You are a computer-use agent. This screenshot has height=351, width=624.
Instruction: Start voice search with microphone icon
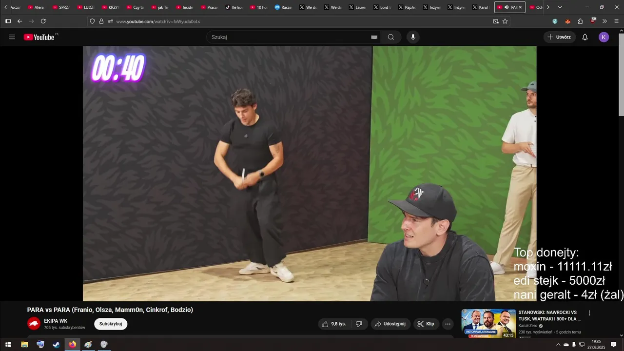click(x=413, y=37)
